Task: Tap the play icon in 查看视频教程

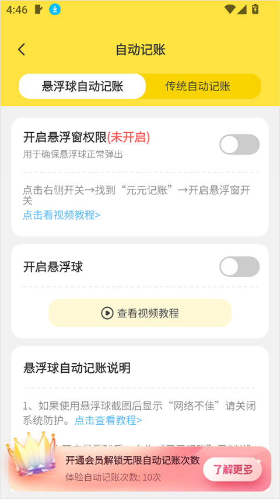Action: pyautogui.click(x=107, y=313)
